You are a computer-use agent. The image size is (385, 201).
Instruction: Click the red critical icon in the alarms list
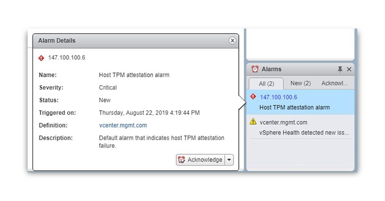(x=253, y=97)
